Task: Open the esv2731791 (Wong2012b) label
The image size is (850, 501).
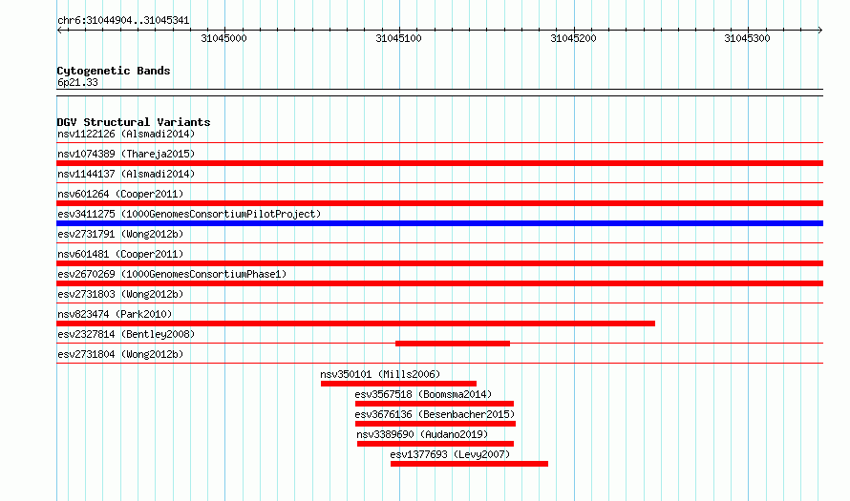Action: pyautogui.click(x=120, y=234)
